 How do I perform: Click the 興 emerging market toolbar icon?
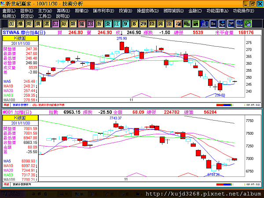pyautogui.click(x=161, y=24)
